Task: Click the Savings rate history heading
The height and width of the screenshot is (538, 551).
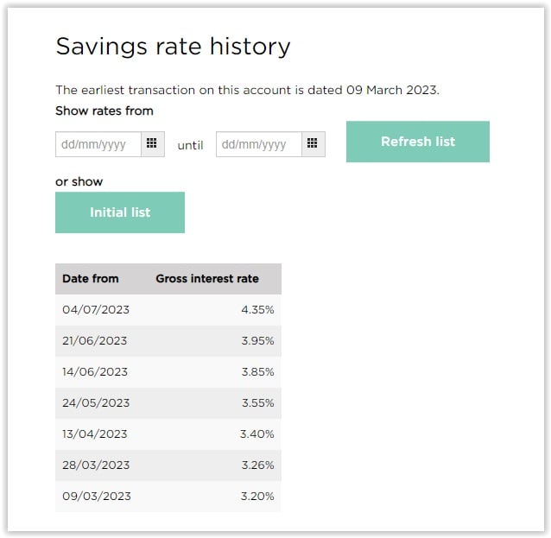Action: click(x=173, y=47)
